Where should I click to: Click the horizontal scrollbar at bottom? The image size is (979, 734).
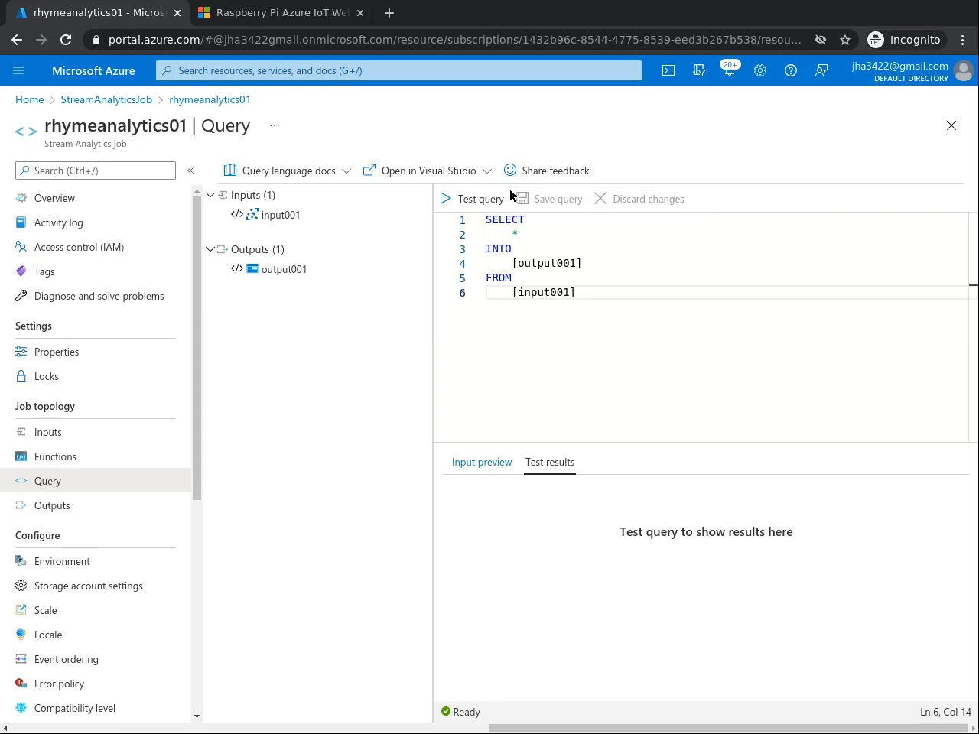pos(727,728)
